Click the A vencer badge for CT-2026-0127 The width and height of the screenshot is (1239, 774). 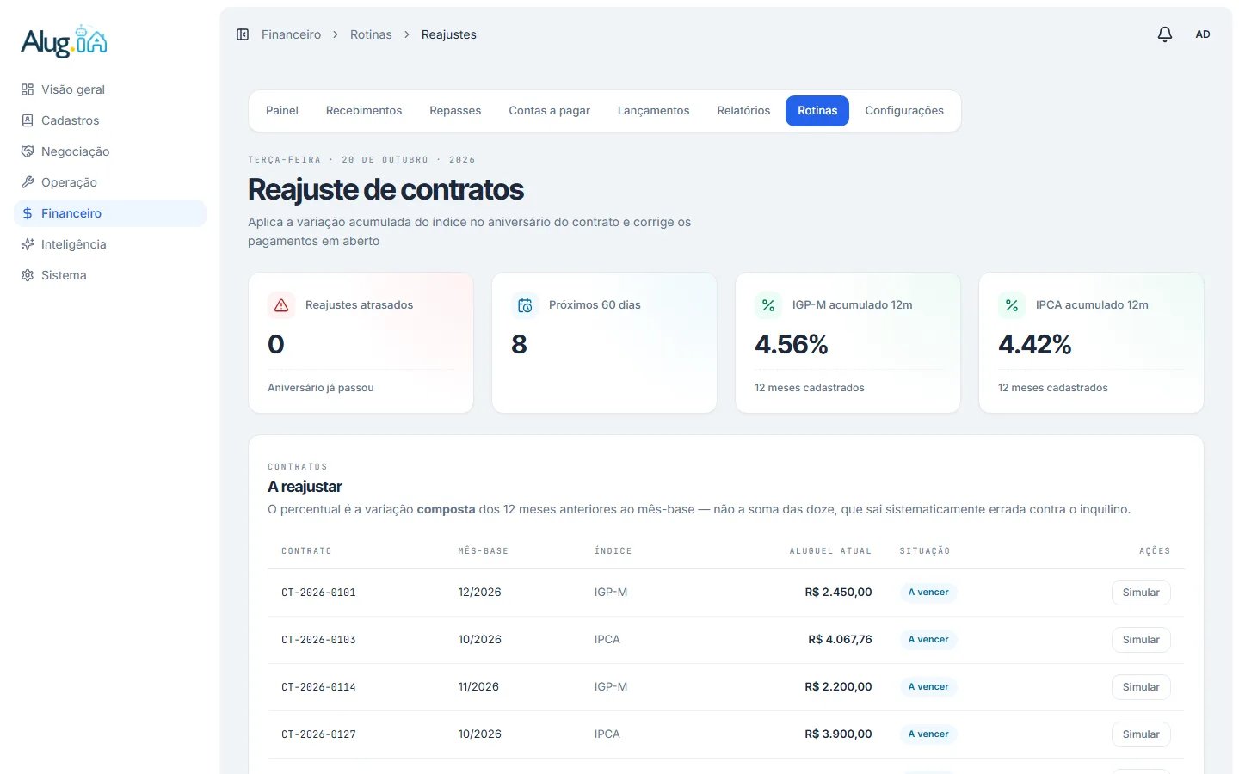928,734
